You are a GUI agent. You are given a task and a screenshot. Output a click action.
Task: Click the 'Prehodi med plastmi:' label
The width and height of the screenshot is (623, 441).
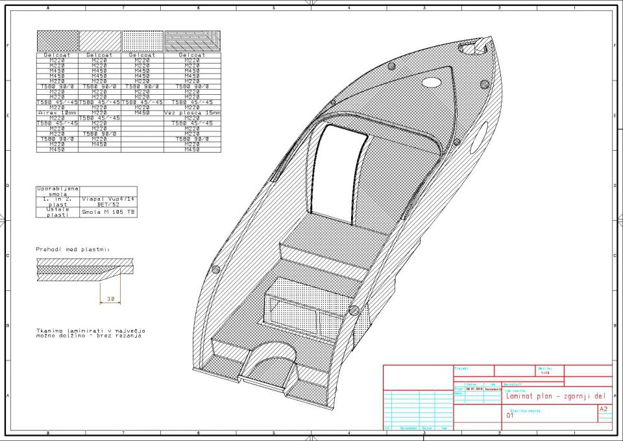coord(73,249)
